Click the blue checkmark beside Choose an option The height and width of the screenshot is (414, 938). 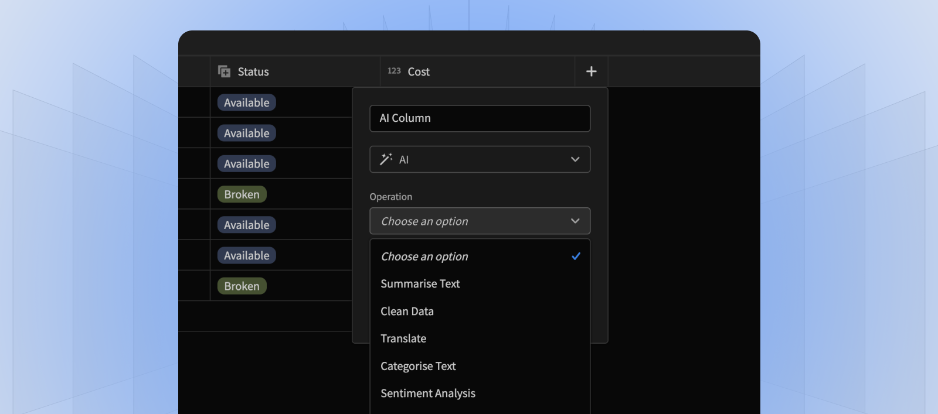point(576,256)
